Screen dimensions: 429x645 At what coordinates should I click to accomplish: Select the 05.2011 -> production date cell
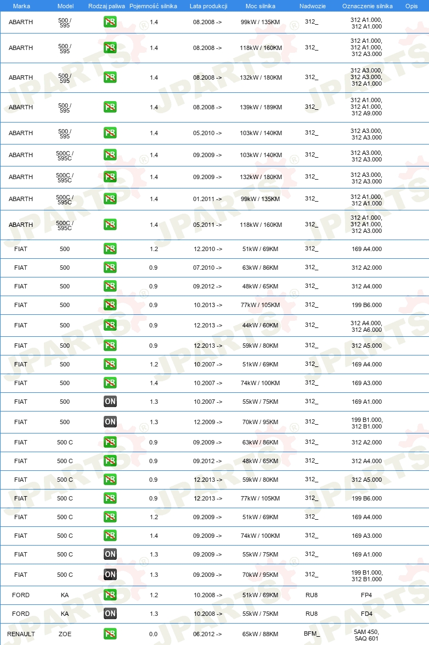click(x=207, y=225)
